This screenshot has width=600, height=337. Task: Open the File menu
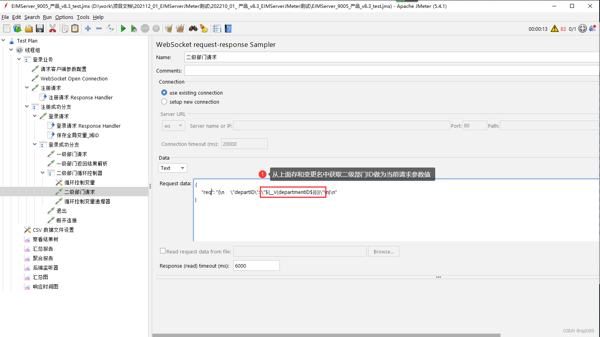pyautogui.click(x=5, y=17)
